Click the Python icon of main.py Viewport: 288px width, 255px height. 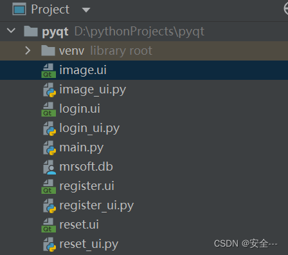click(50, 148)
